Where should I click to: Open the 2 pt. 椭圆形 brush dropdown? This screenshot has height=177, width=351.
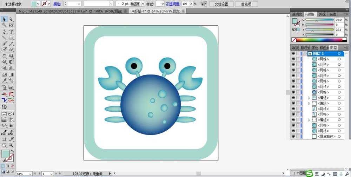pyautogui.click(x=143, y=4)
